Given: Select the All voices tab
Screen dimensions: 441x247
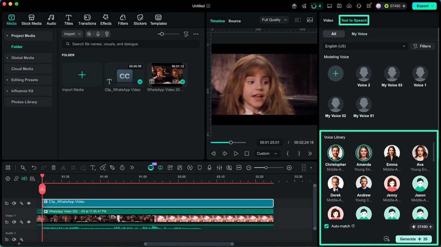Looking at the screenshot, I should (x=334, y=34).
